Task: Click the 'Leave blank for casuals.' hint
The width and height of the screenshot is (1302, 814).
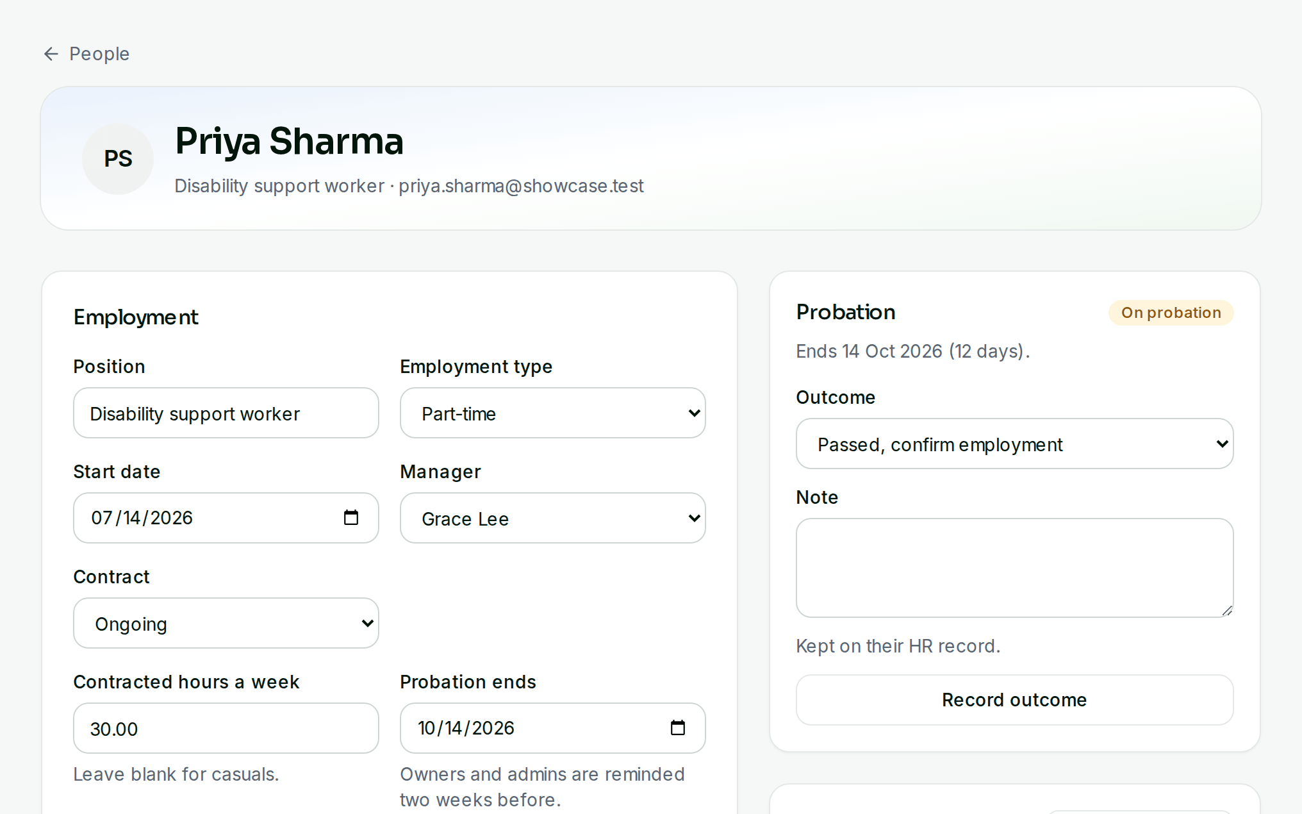Action: pos(176,774)
